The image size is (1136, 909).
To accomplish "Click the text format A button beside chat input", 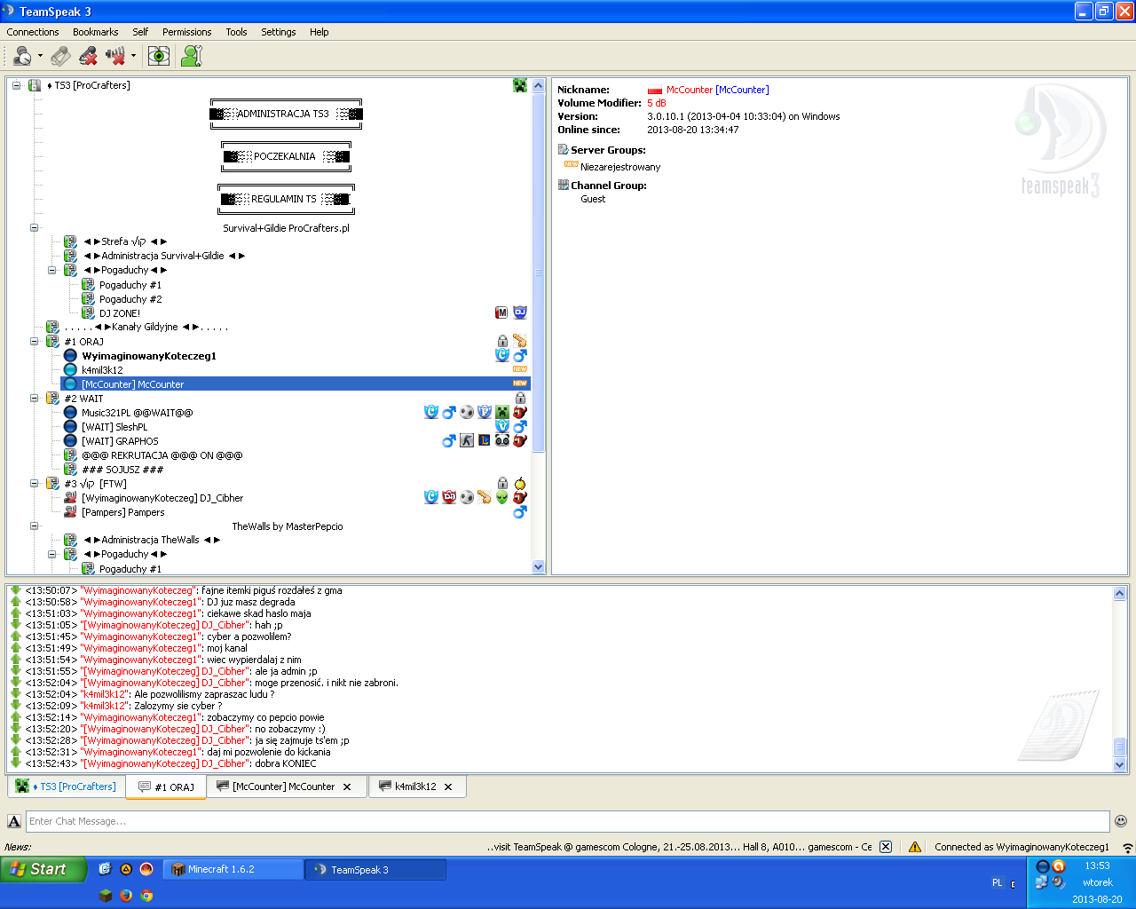I will (x=14, y=821).
